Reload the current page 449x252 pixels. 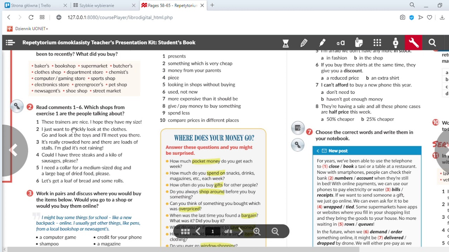31,17
